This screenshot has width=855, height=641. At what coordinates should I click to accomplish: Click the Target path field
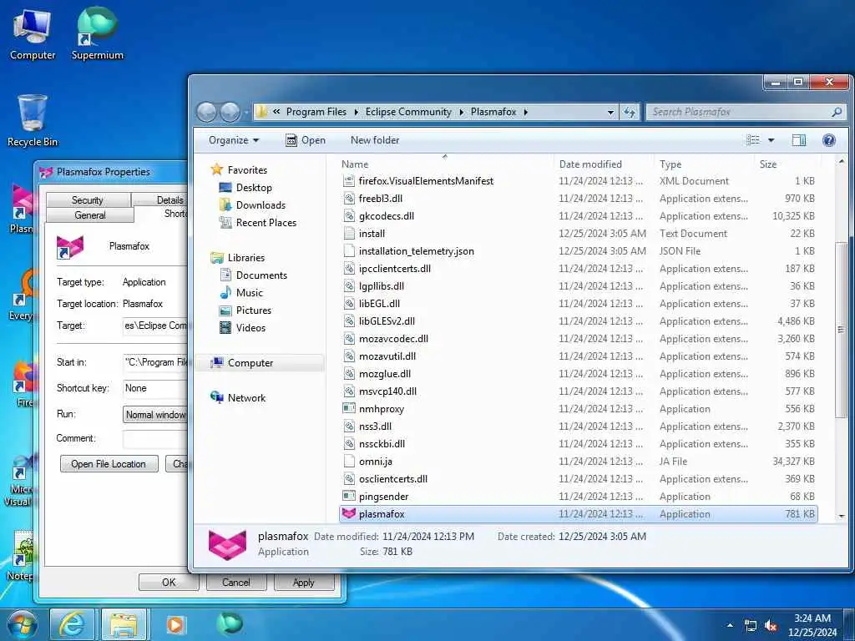tap(155, 326)
